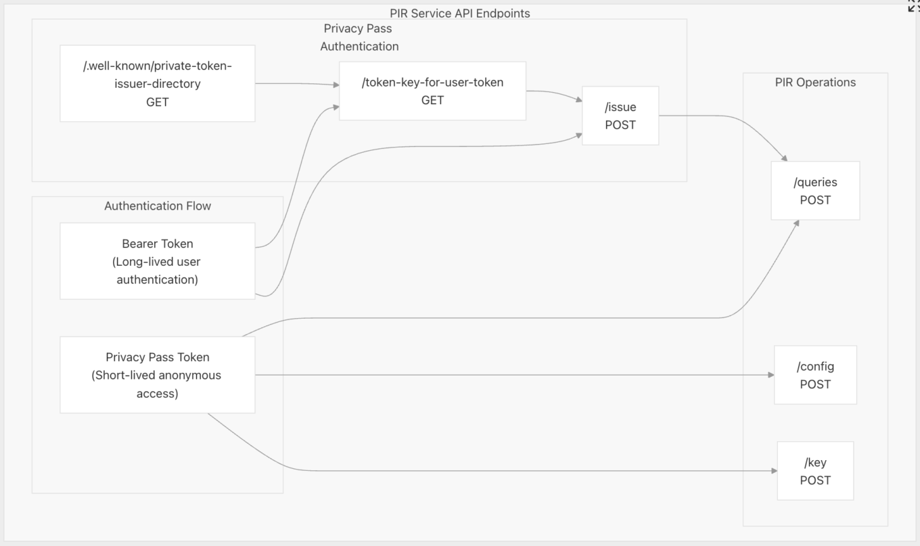The image size is (920, 546).
Task: Select the arrow from Privacy Pass Token to /config
Action: (x=514, y=375)
